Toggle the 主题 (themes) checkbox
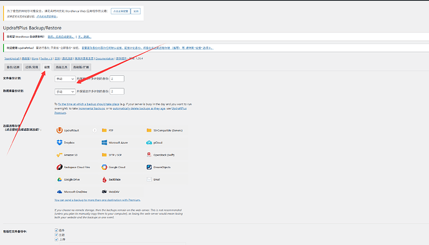The height and width of the screenshot is (245, 429). coord(57,234)
